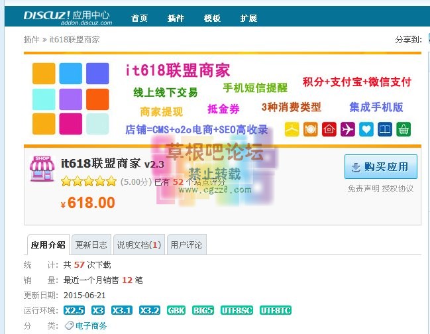The image size is (430, 334).
Task: Click the dark blue open book icon
Action: click(385, 129)
